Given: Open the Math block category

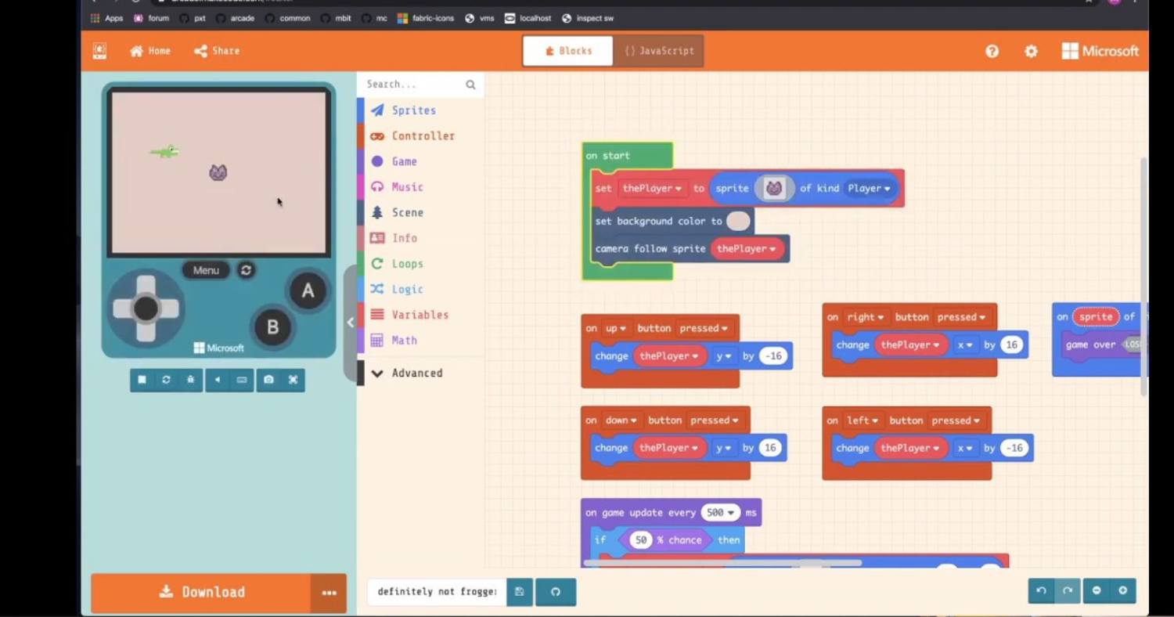Looking at the screenshot, I should coord(421,341).
